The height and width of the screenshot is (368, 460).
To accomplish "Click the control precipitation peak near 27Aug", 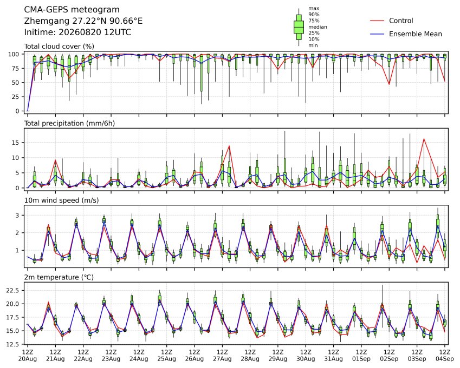I will pos(229,146).
